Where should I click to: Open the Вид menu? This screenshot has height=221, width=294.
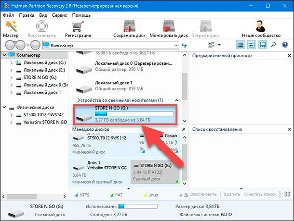43,15
